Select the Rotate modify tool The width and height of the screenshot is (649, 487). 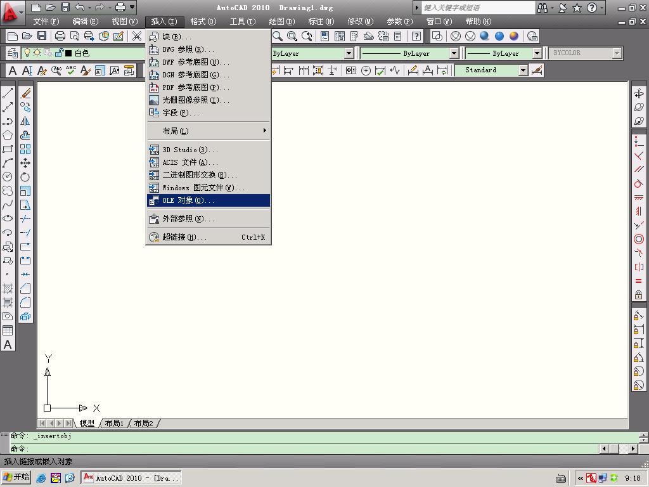(25, 177)
